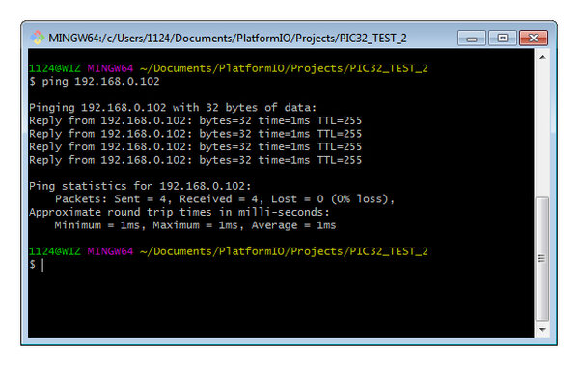This screenshot has width=579, height=365.
Task: Click the yellow path in the bottom prompt
Action: click(284, 251)
